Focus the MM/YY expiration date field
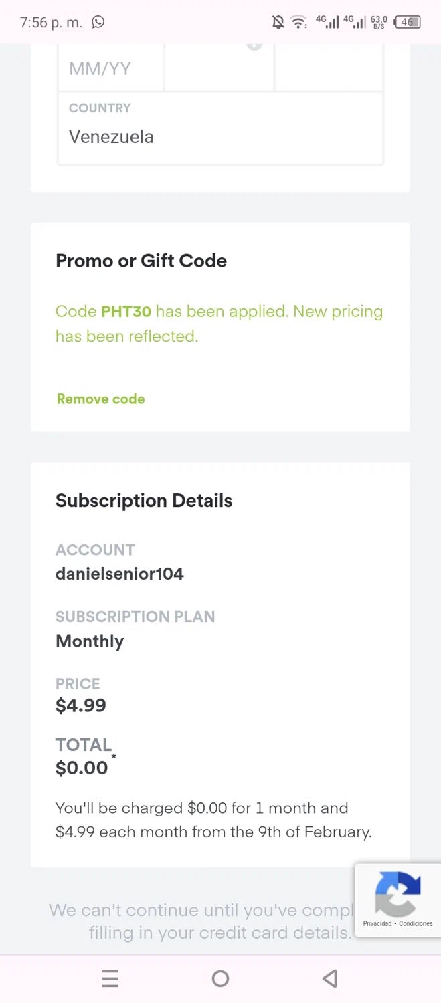 click(x=111, y=68)
